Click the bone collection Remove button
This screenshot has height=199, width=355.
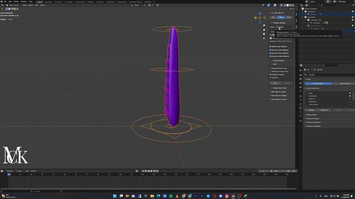point(324,110)
